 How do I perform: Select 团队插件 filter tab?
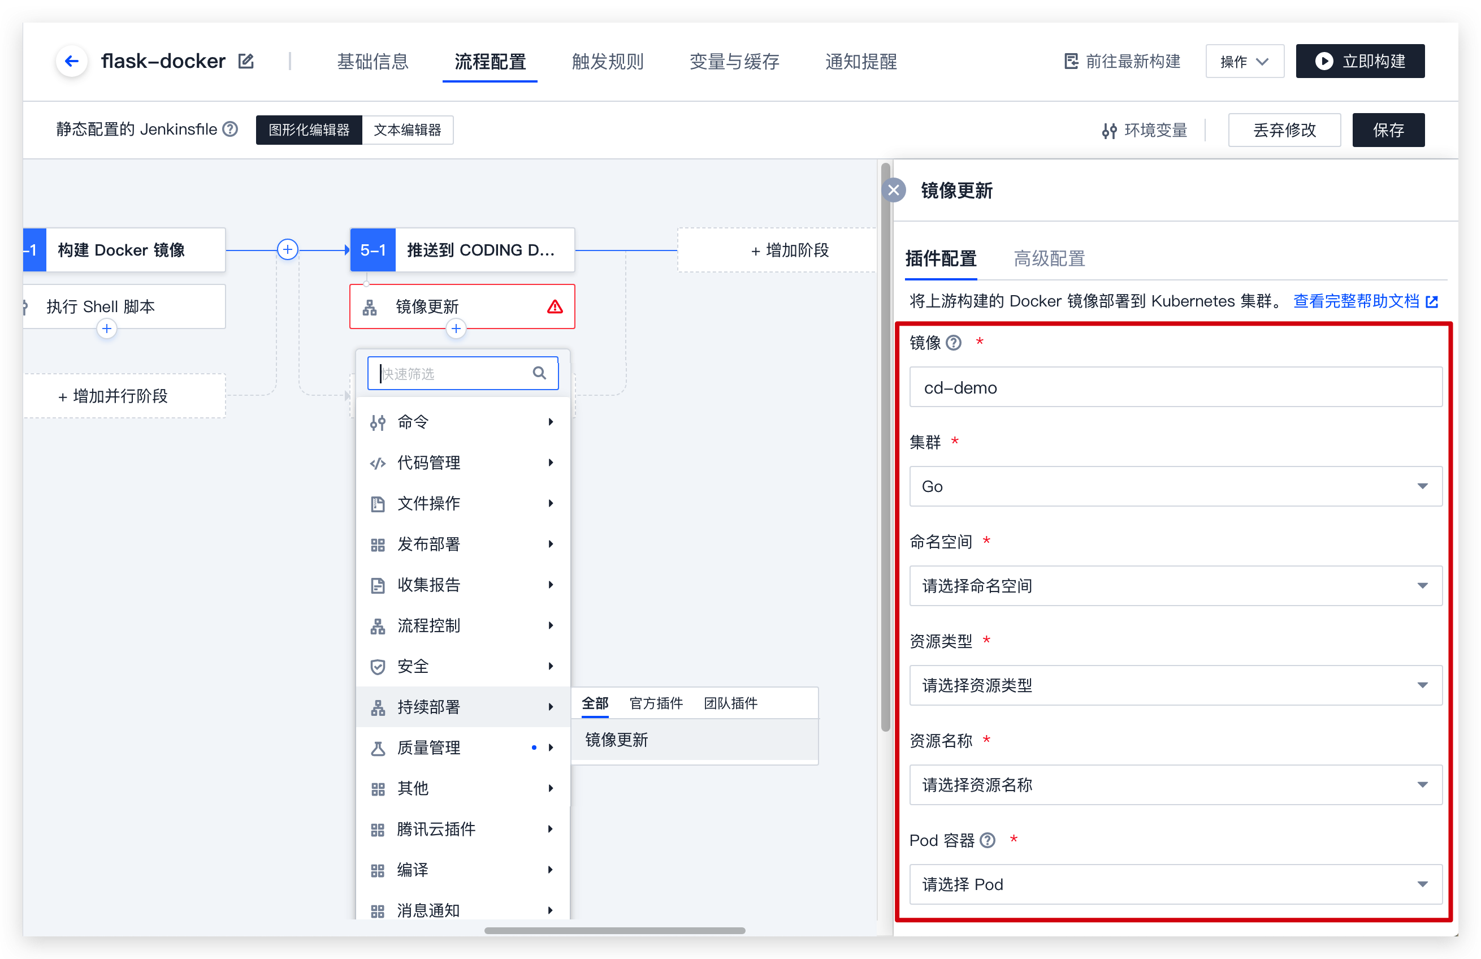pyautogui.click(x=730, y=703)
